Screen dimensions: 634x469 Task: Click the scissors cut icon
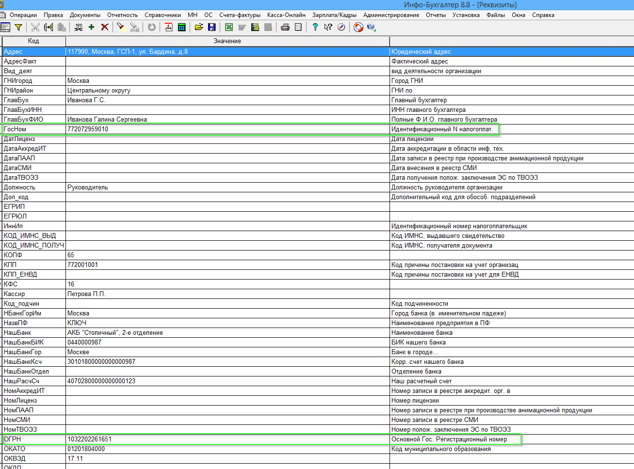[35, 27]
